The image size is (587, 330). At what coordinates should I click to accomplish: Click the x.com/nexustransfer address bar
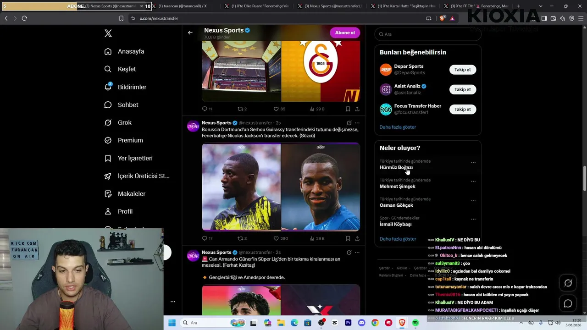(x=275, y=18)
